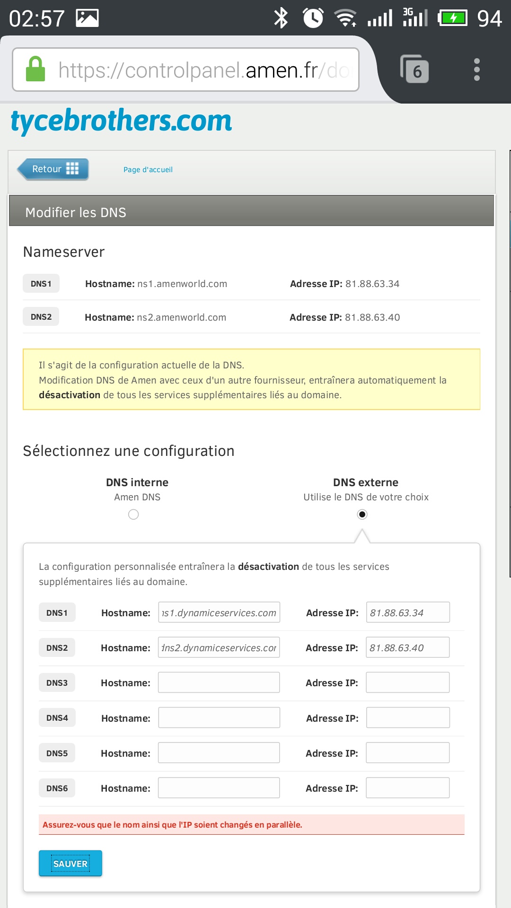Select the DNS interne radio button

click(x=133, y=515)
